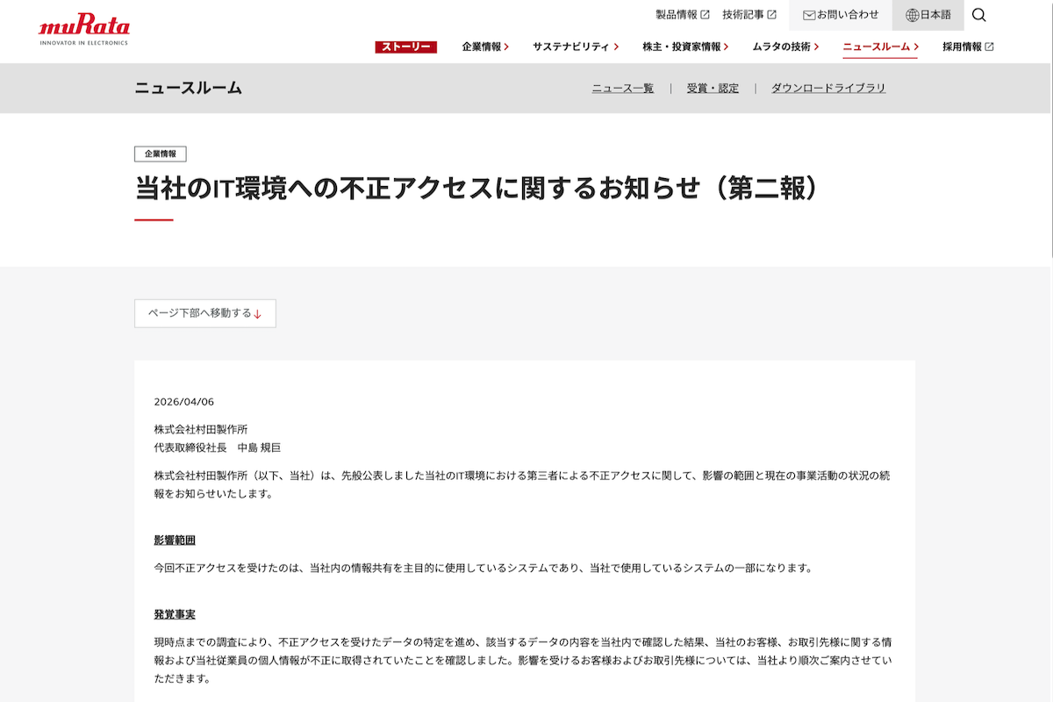Click the text 株式会社村田製作所 under date
The image size is (1053, 702).
200,429
